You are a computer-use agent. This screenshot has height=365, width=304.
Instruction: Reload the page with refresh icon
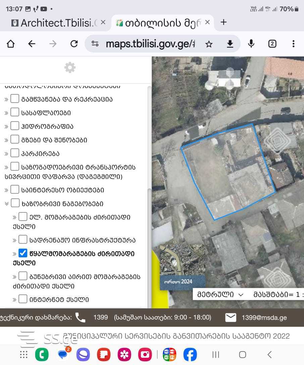pyautogui.click(x=74, y=44)
